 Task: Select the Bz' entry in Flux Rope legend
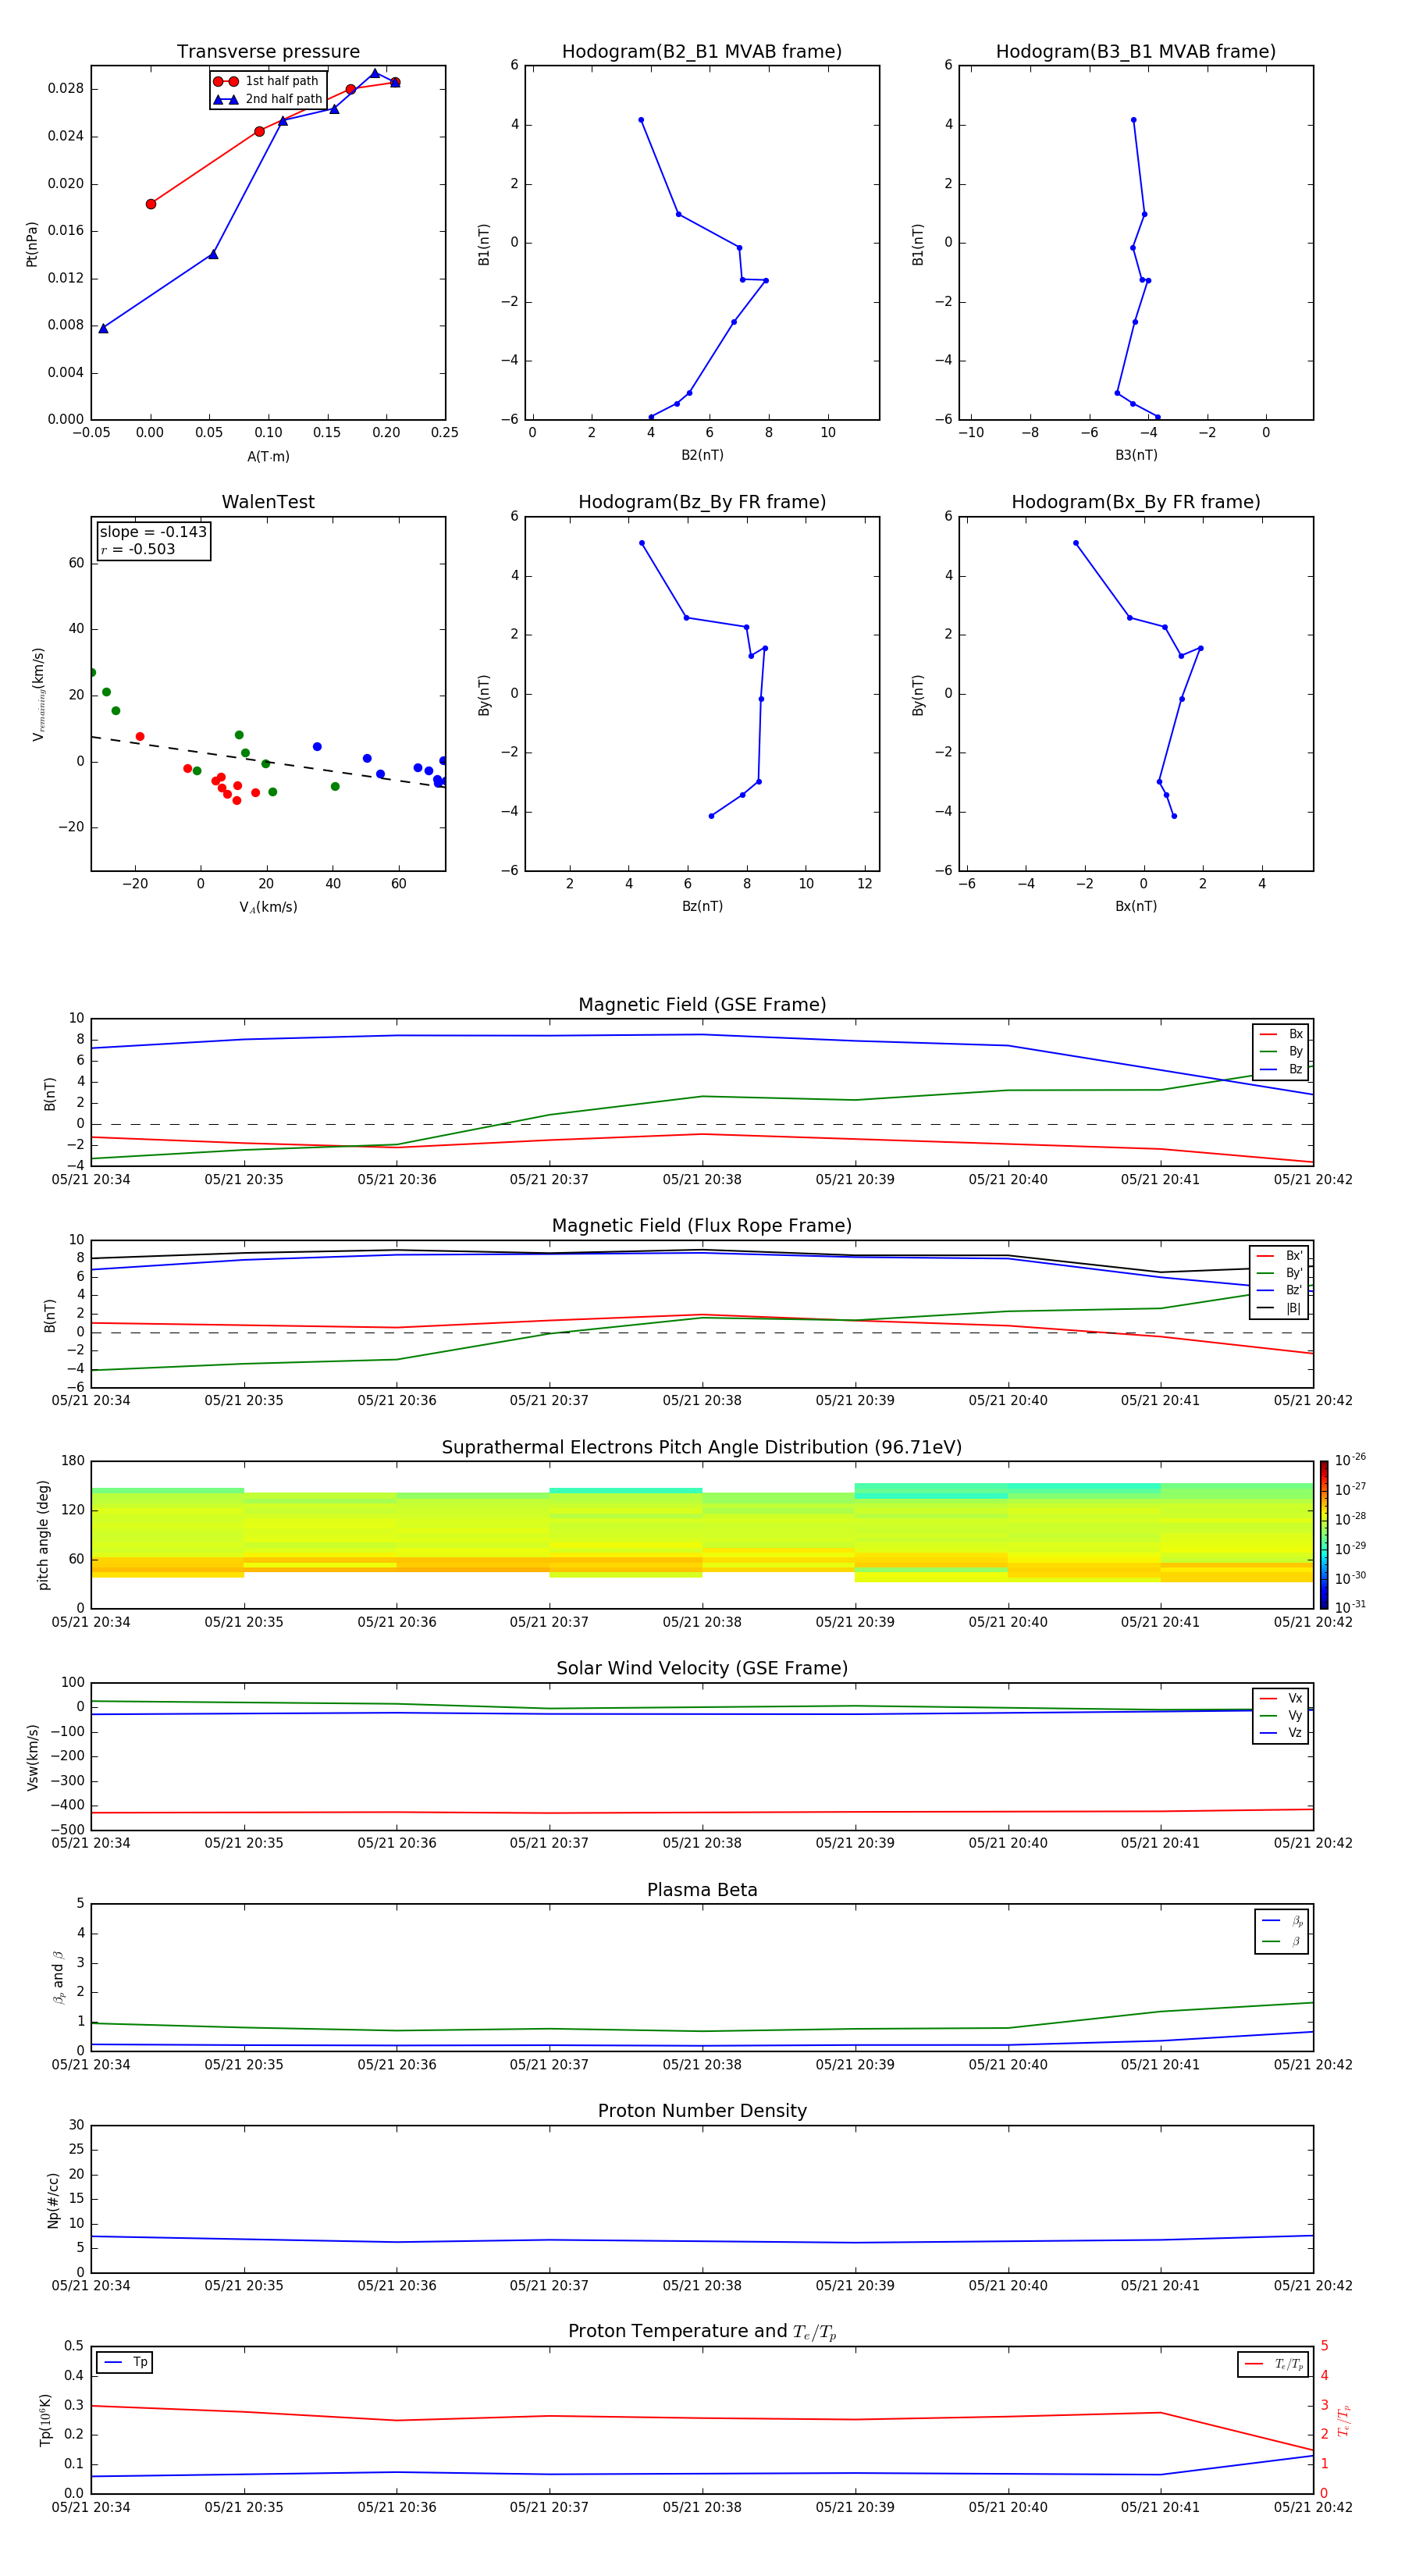coord(1279,1291)
